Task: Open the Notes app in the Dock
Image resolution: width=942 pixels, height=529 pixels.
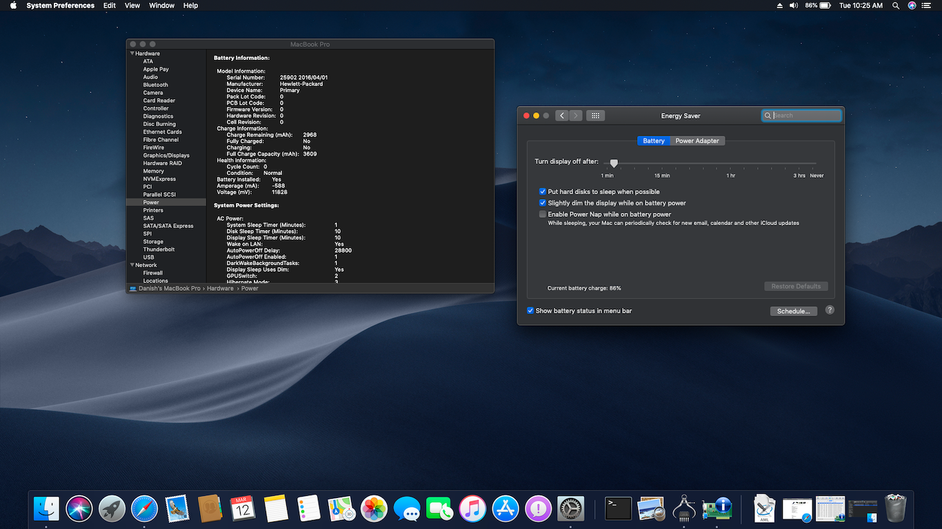Action: [x=276, y=508]
